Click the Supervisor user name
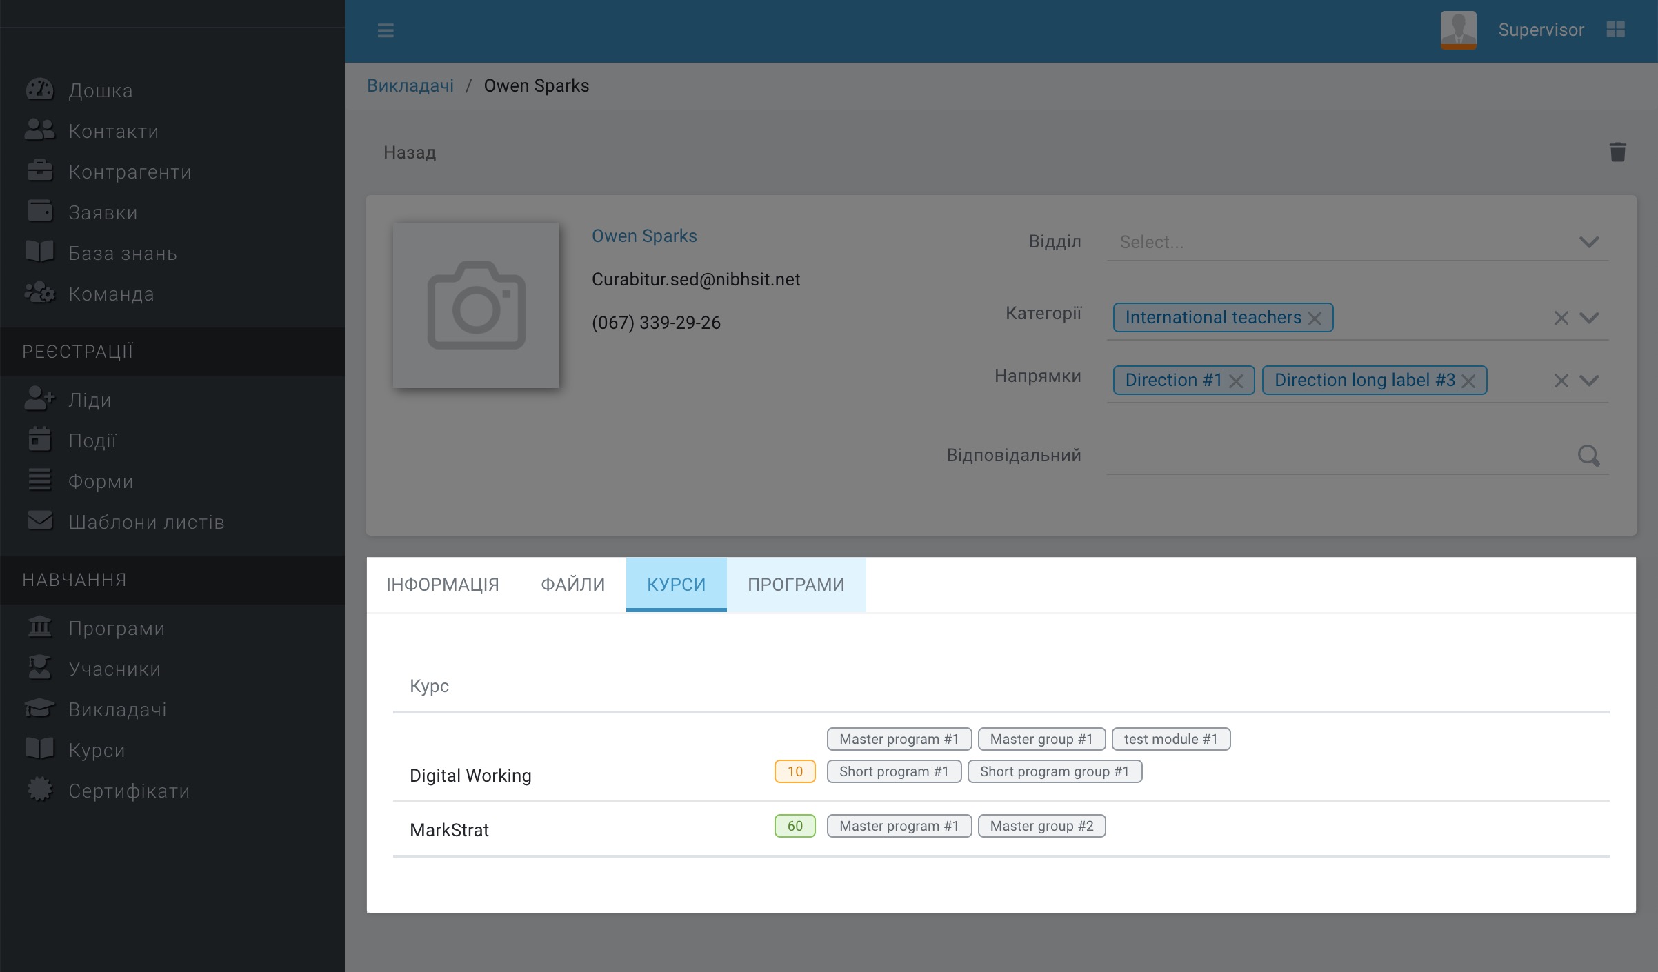This screenshot has width=1658, height=972. tap(1541, 30)
